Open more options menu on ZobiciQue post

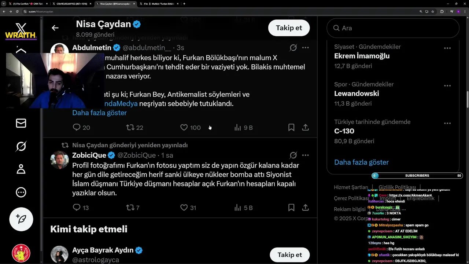(305, 155)
